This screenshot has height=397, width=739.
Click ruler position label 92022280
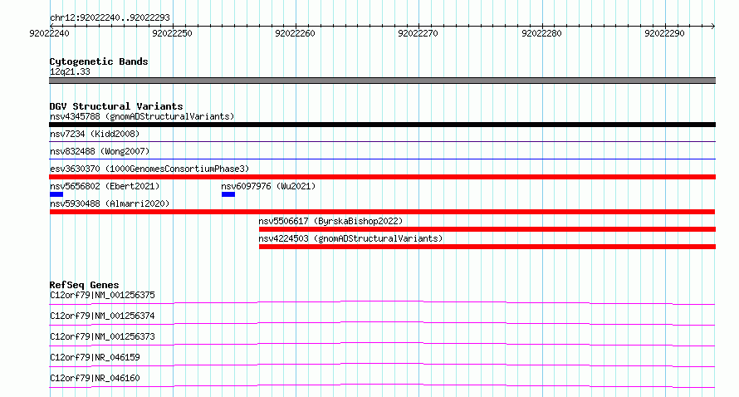point(541,33)
